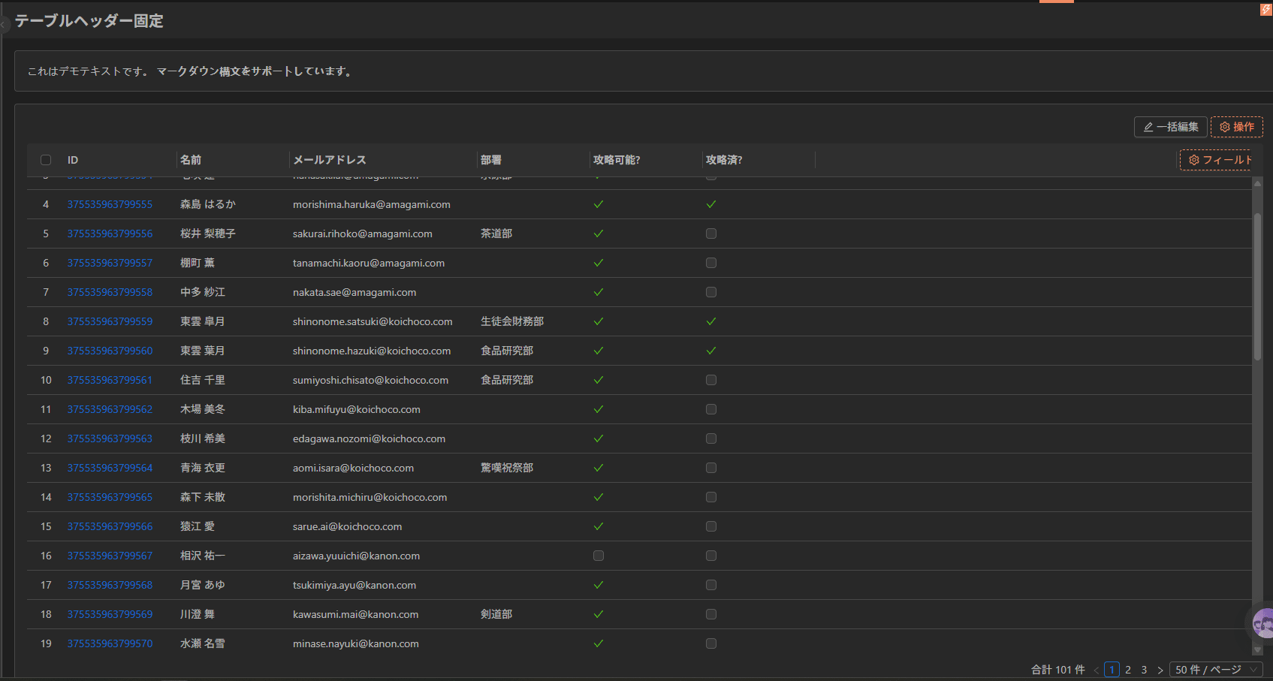Toggle the select-all checkbox in the header
The height and width of the screenshot is (681, 1273).
(46, 160)
